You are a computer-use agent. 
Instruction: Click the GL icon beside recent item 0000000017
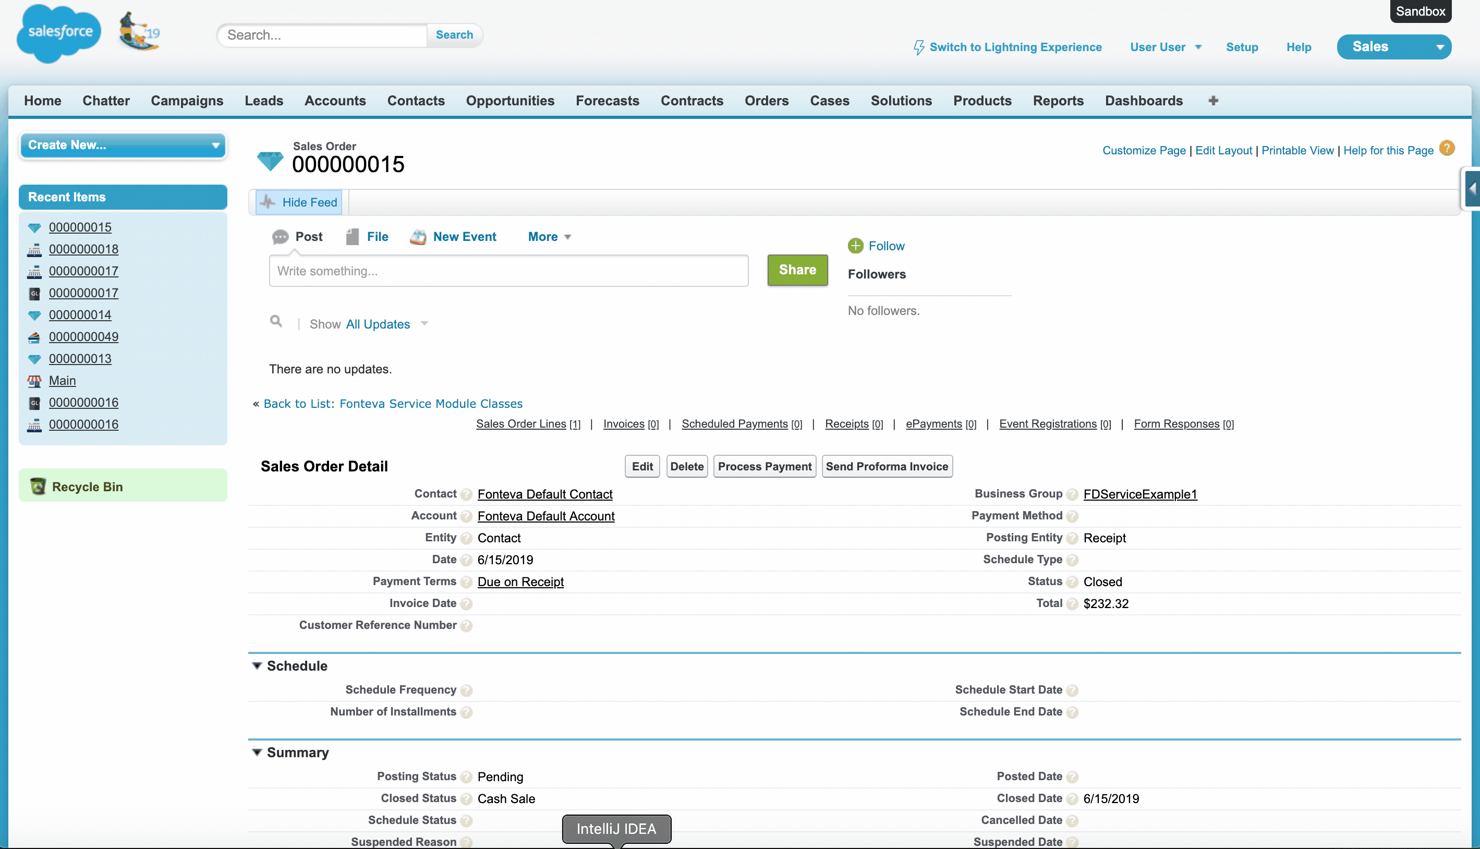[34, 293]
